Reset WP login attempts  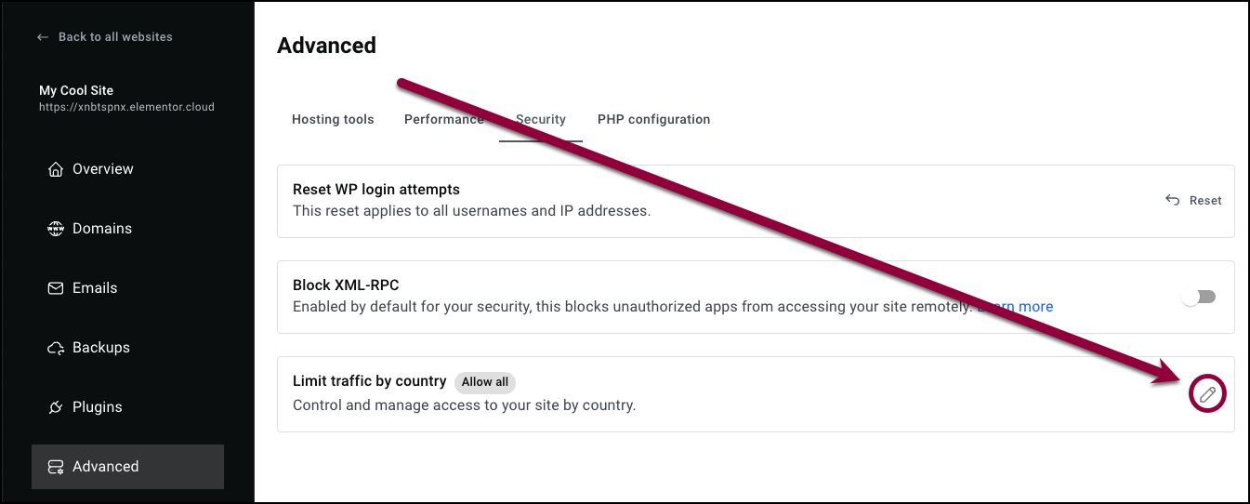point(1193,200)
